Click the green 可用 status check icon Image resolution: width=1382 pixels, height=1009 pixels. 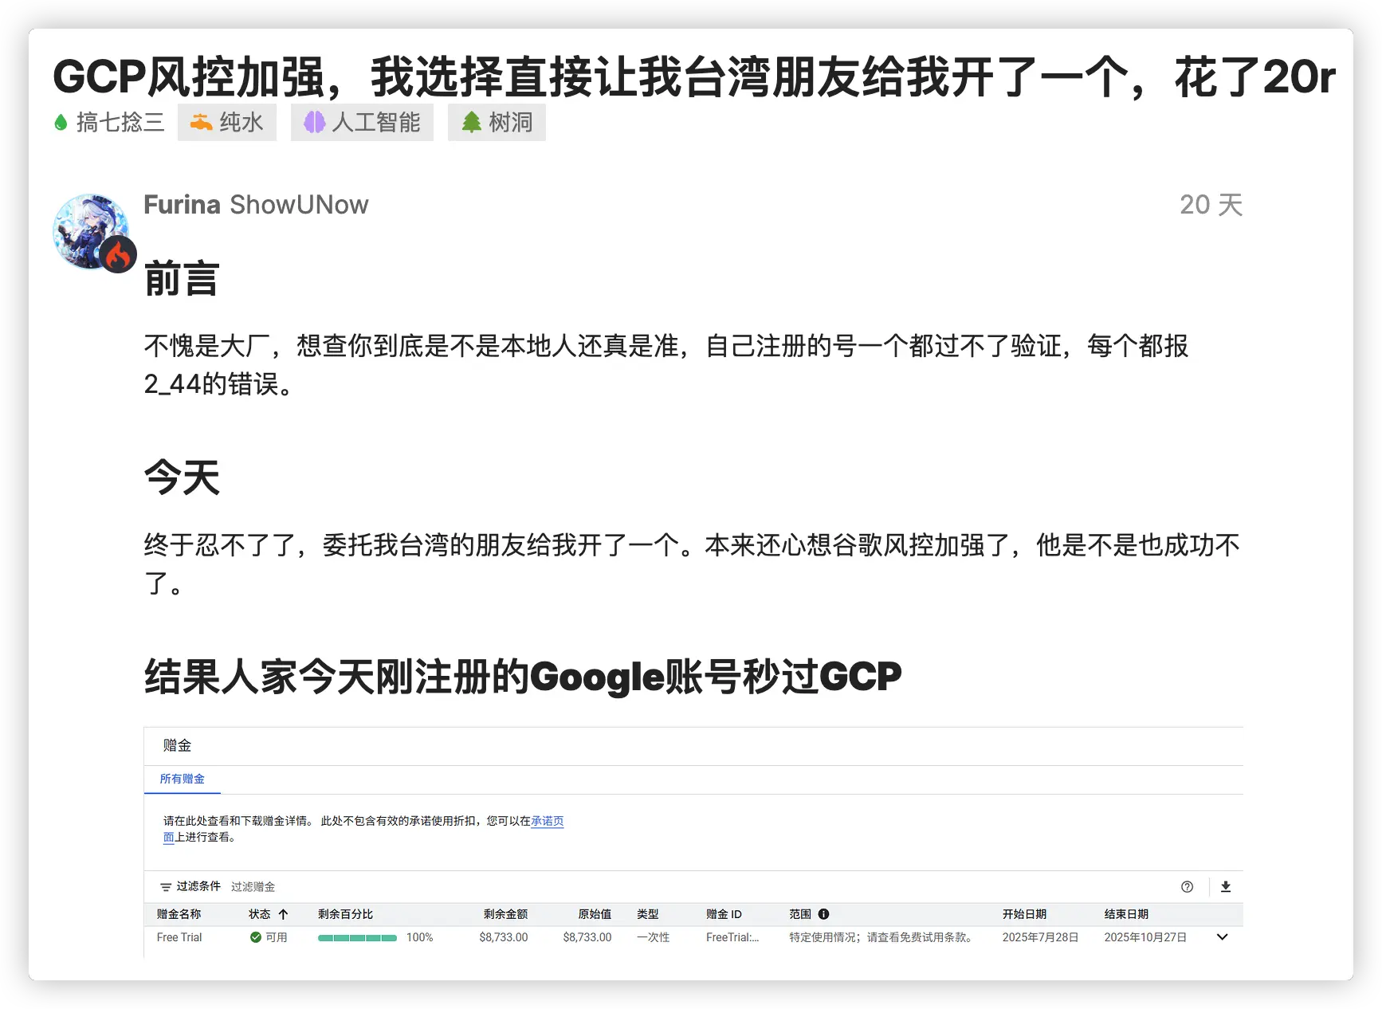tap(256, 937)
